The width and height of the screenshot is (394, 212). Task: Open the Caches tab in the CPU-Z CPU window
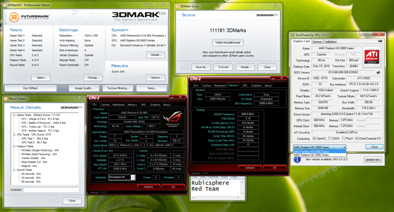(x=105, y=104)
